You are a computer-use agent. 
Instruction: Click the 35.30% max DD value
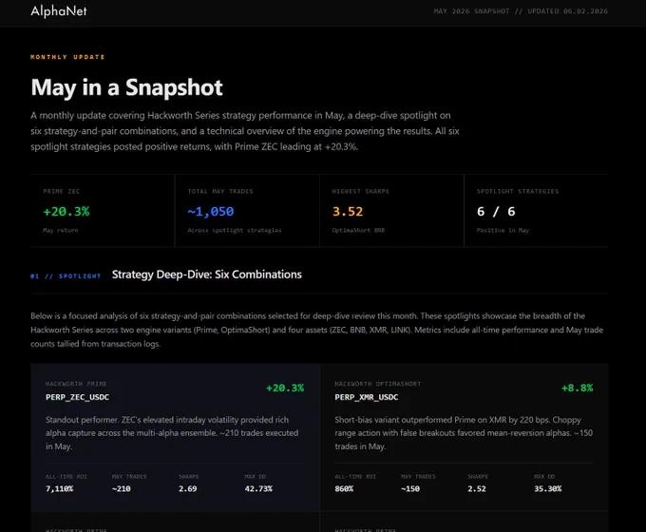(x=547, y=488)
